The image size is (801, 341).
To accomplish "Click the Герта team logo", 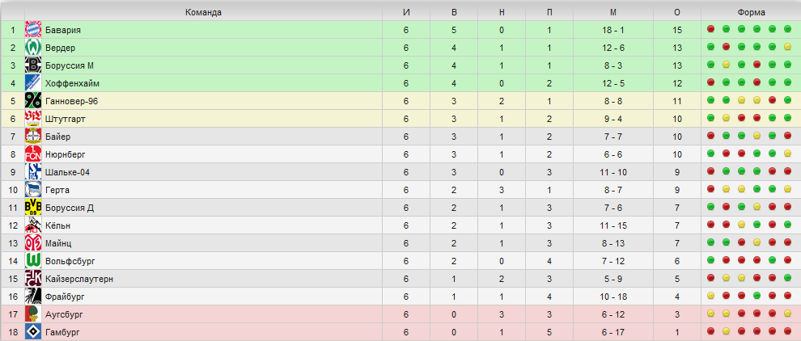I will click(33, 190).
